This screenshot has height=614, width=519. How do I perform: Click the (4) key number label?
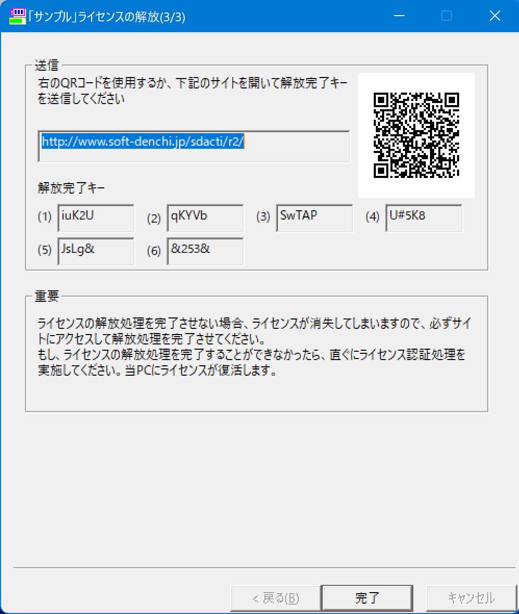[373, 216]
